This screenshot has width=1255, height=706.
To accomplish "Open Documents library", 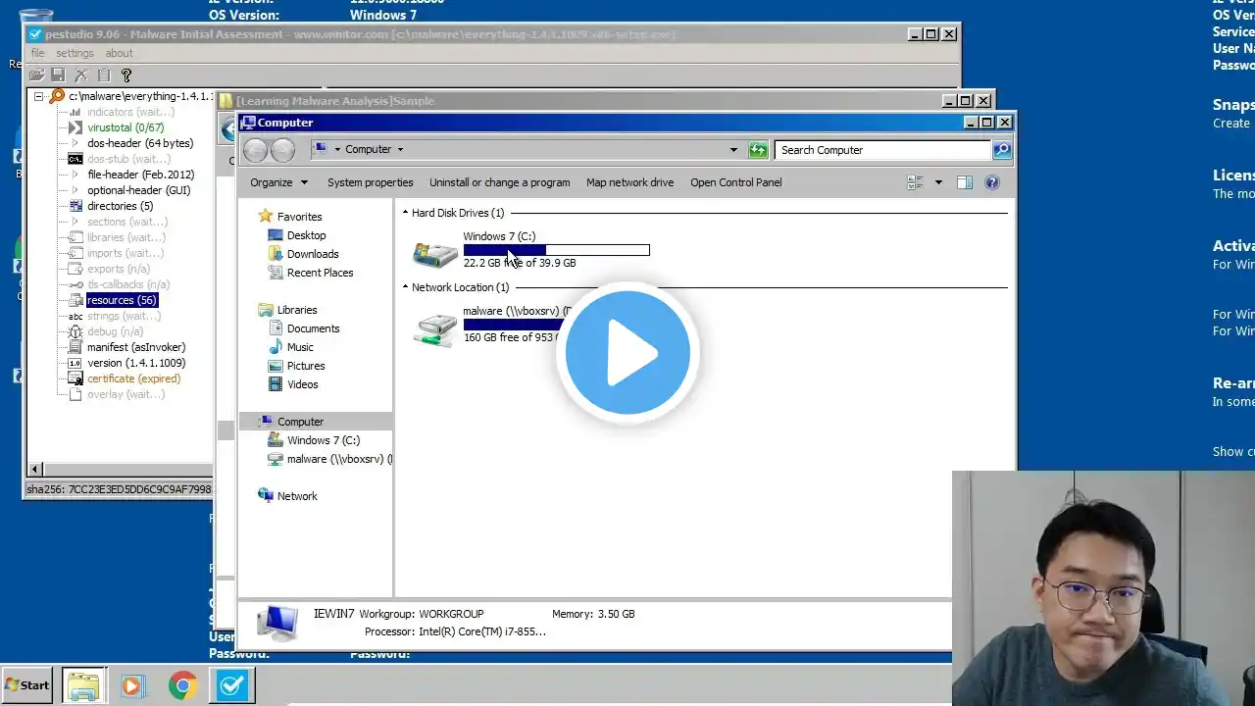I will point(313,328).
